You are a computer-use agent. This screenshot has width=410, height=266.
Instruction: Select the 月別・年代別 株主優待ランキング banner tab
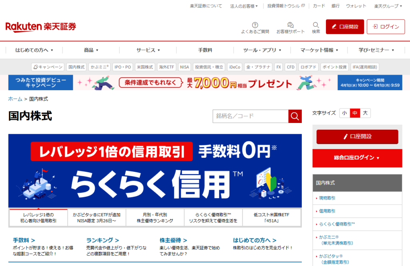[x=155, y=218]
